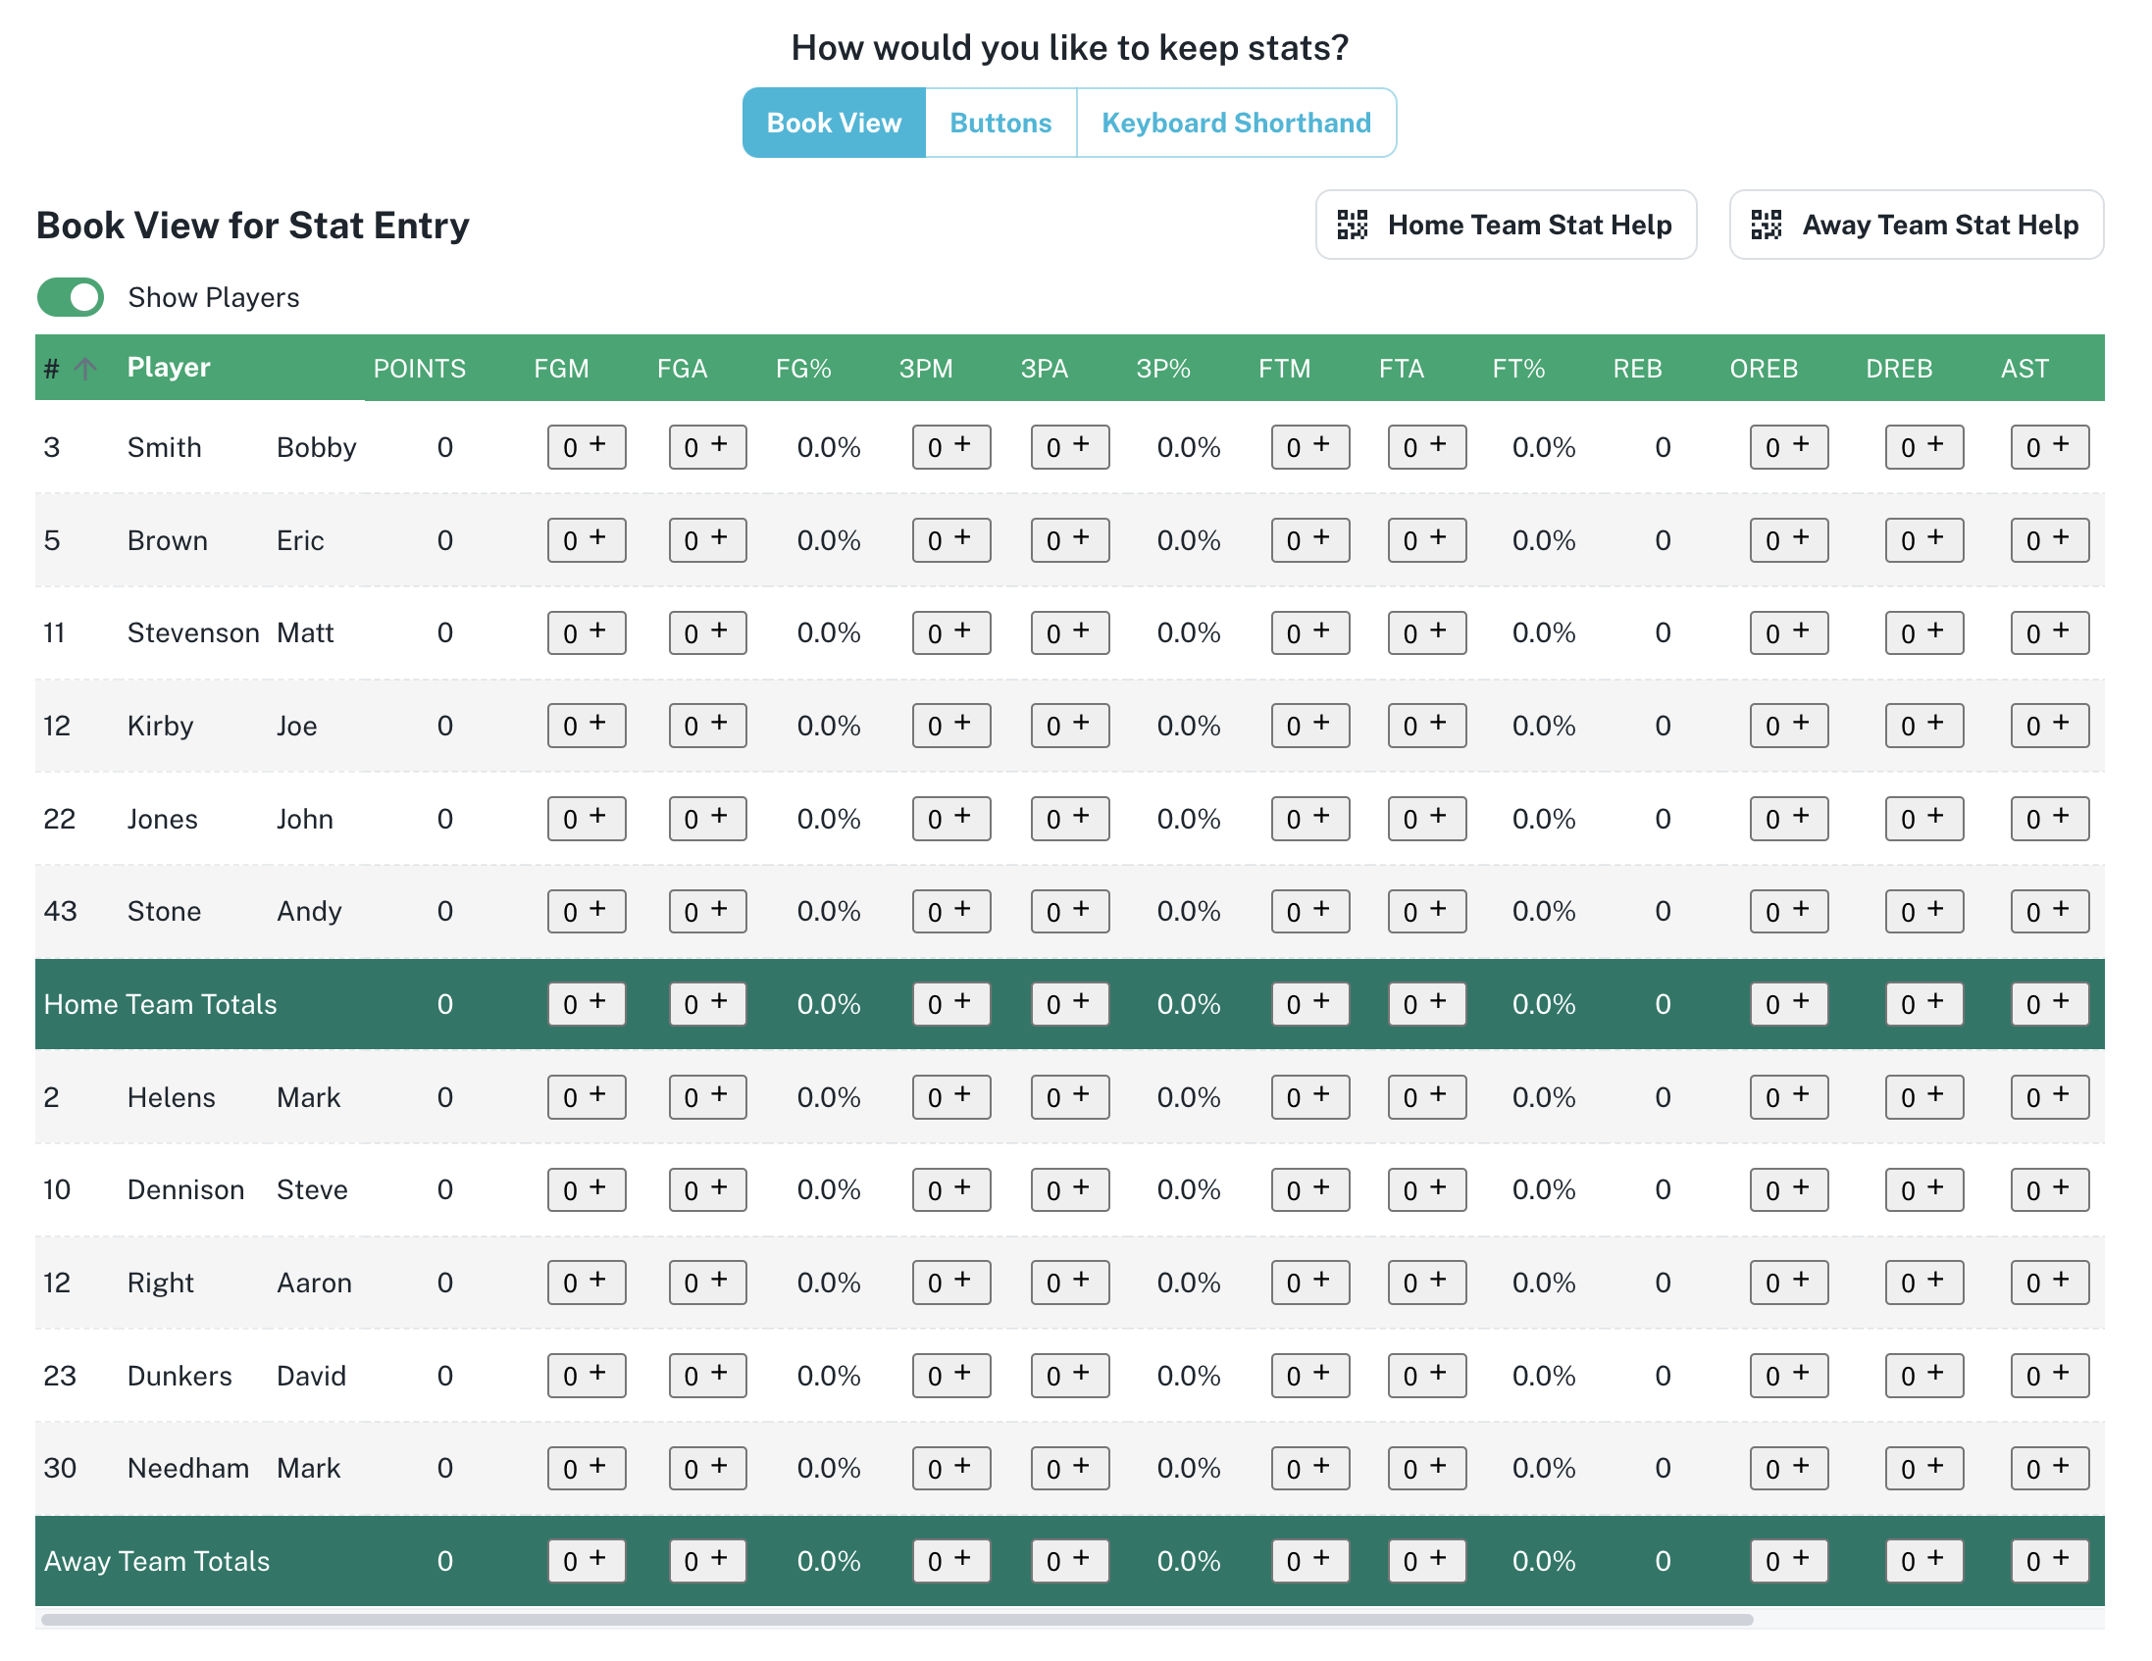The image size is (2152, 1661).
Task: Add a DREB for Steve Dennison
Action: pyautogui.click(x=1924, y=1190)
